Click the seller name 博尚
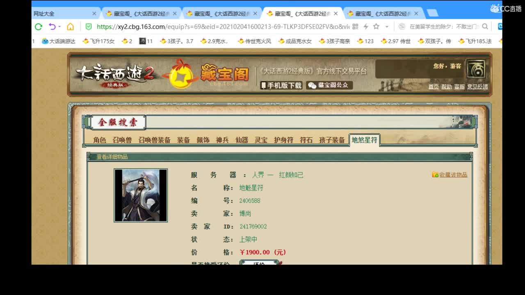The width and height of the screenshot is (525, 295). point(245,213)
